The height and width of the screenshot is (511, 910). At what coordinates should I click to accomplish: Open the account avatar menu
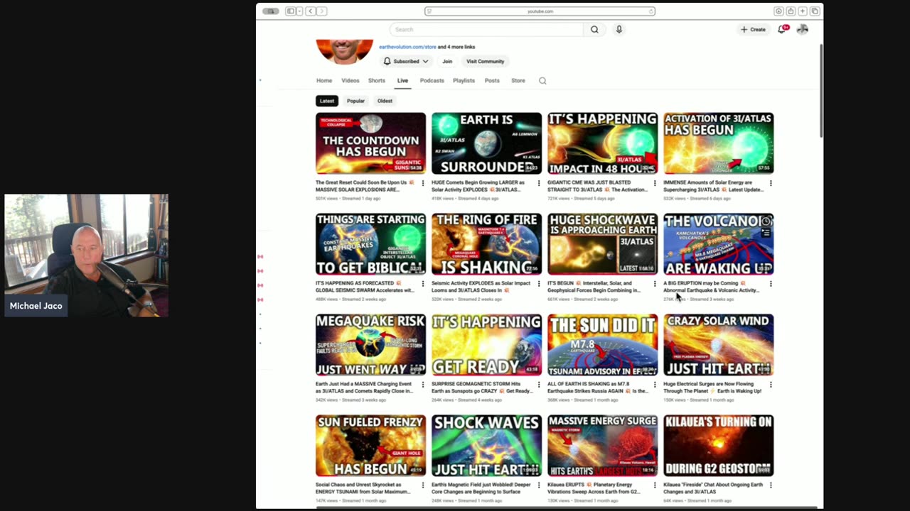(x=803, y=29)
